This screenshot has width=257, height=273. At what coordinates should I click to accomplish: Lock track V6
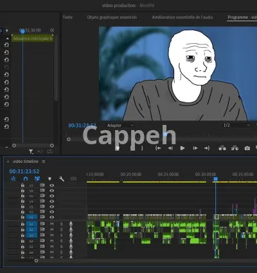[22, 191]
